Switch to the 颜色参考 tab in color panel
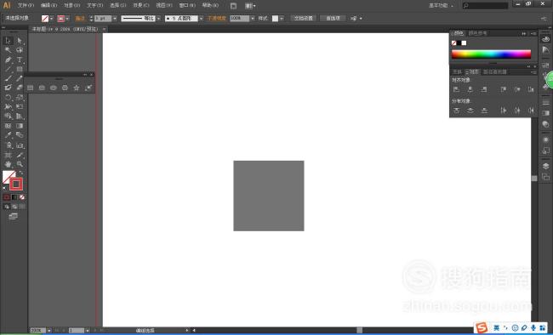 coord(477,33)
